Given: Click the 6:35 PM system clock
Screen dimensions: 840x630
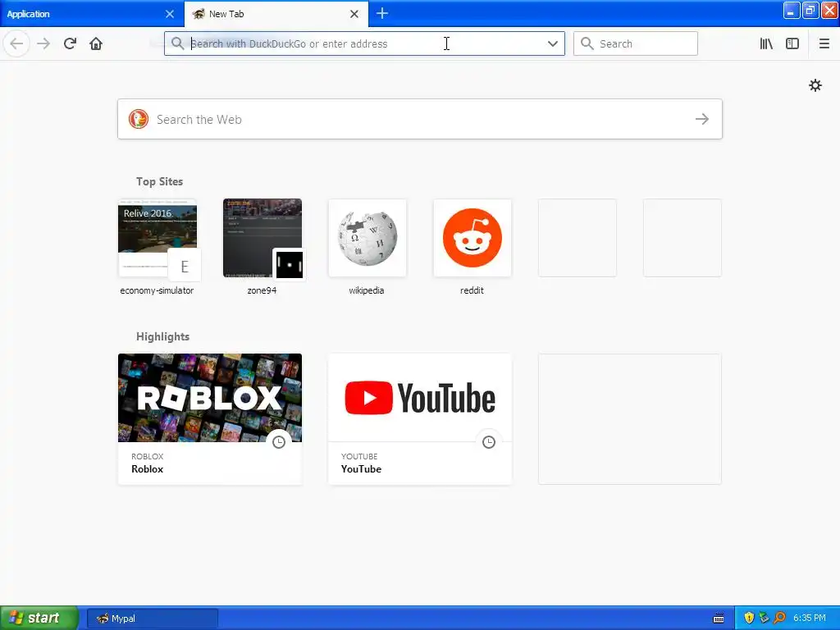Looking at the screenshot, I should coord(810,619).
